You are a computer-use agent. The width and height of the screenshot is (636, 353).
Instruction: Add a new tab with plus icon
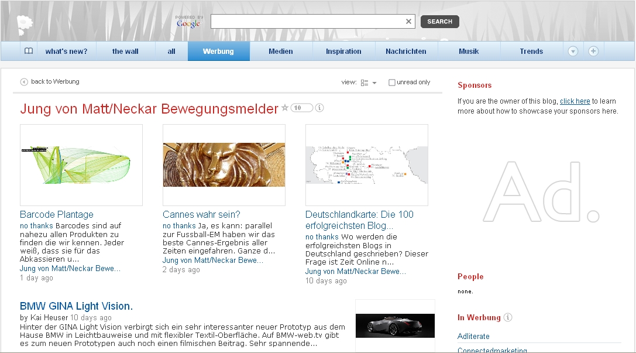tap(593, 51)
